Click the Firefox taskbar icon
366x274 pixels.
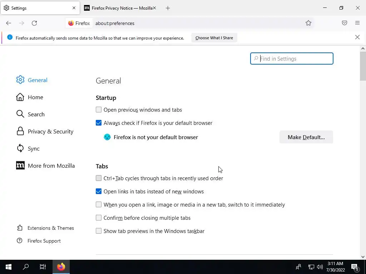coord(61,267)
